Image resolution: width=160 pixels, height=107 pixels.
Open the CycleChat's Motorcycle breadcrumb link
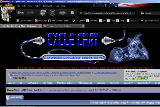[105, 72]
